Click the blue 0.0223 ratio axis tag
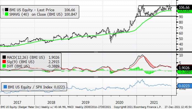Viewport: 192px width, 109px height. pyautogui.click(x=184, y=86)
